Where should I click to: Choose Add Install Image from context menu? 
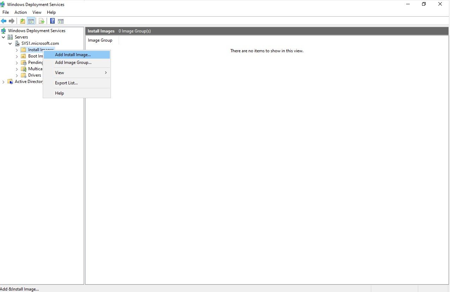tap(77, 55)
